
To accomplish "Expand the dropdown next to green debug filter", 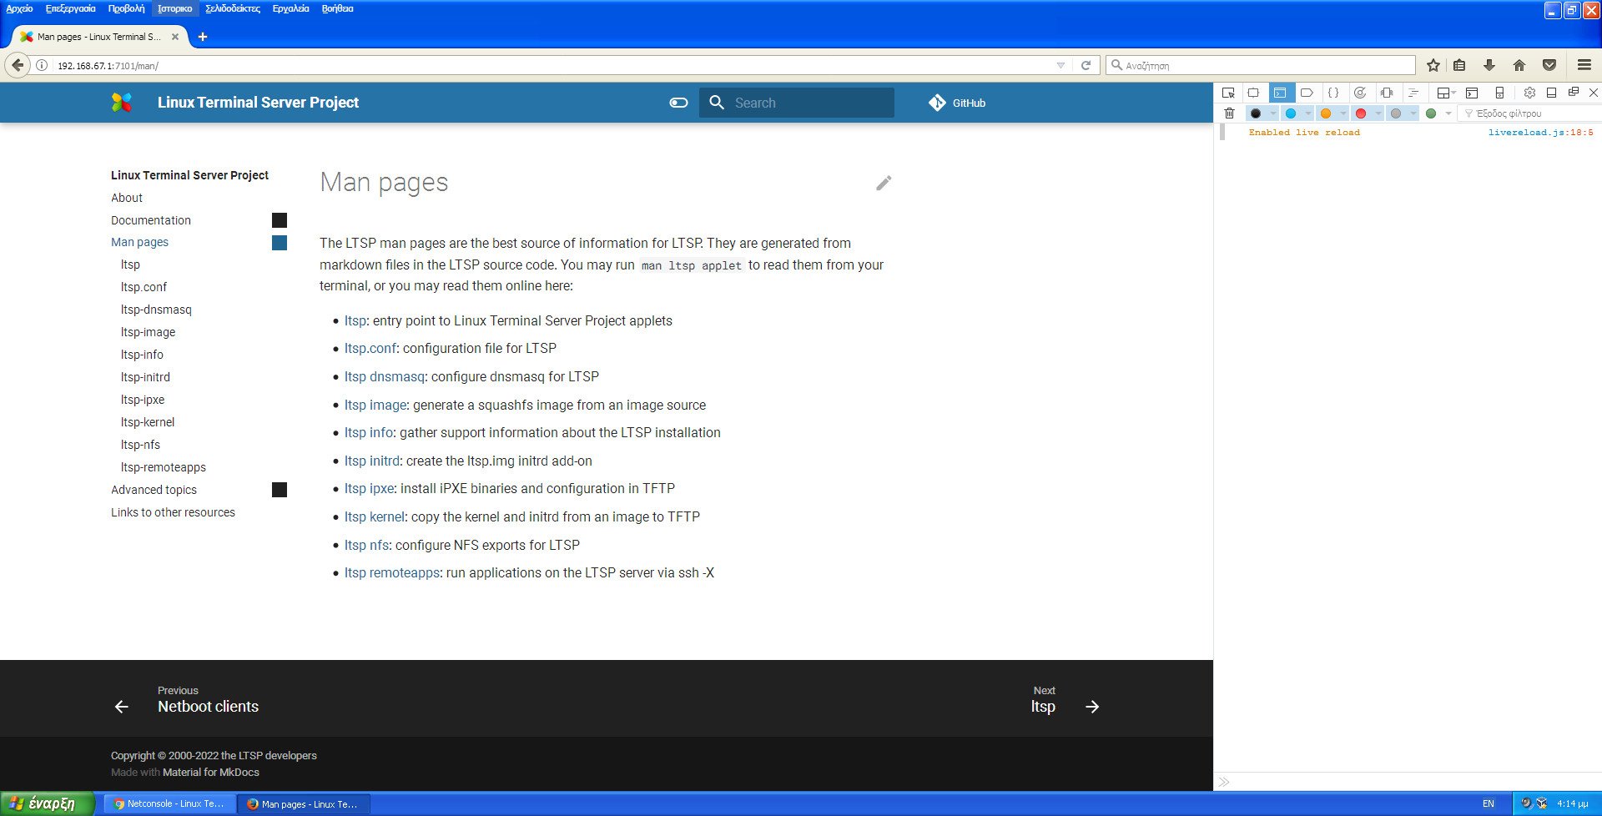I will coord(1448,113).
